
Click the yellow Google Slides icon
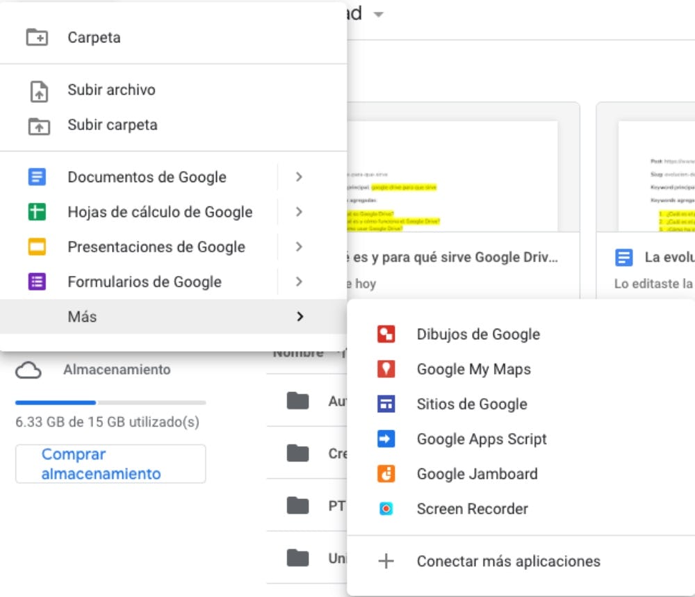(x=37, y=247)
